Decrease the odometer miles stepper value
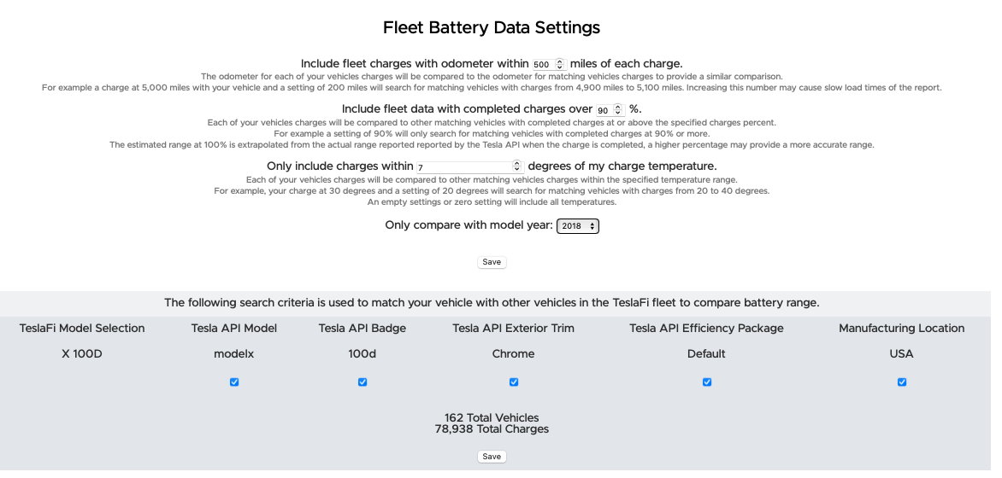The width and height of the screenshot is (1002, 478). 560,67
